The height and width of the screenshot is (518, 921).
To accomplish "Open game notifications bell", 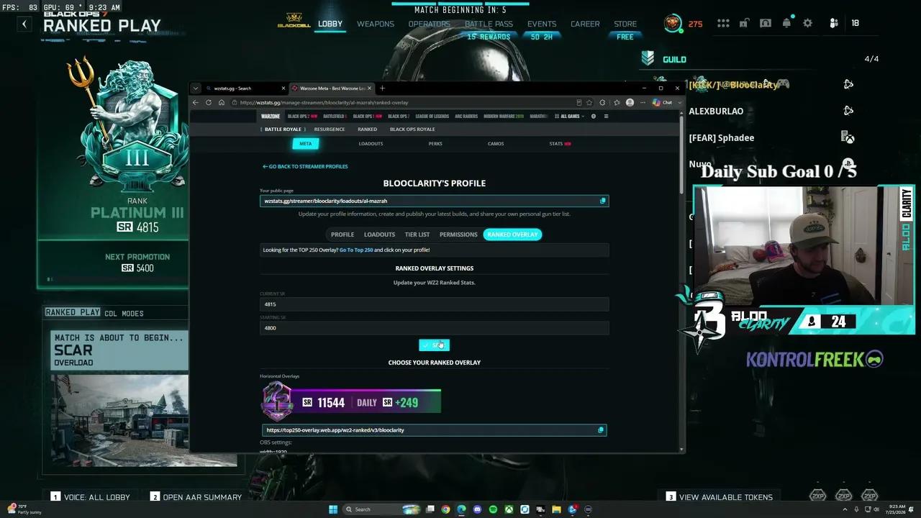I will click(786, 23).
